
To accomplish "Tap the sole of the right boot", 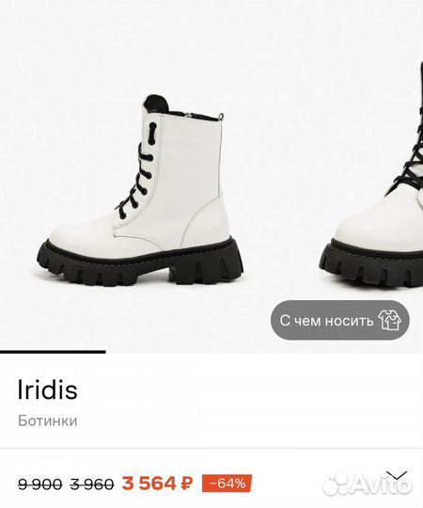I will pyautogui.click(x=371, y=266).
